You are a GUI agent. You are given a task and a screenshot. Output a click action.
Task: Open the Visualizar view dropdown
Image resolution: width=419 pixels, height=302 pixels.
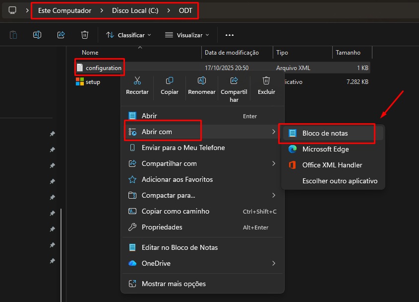[187, 35]
